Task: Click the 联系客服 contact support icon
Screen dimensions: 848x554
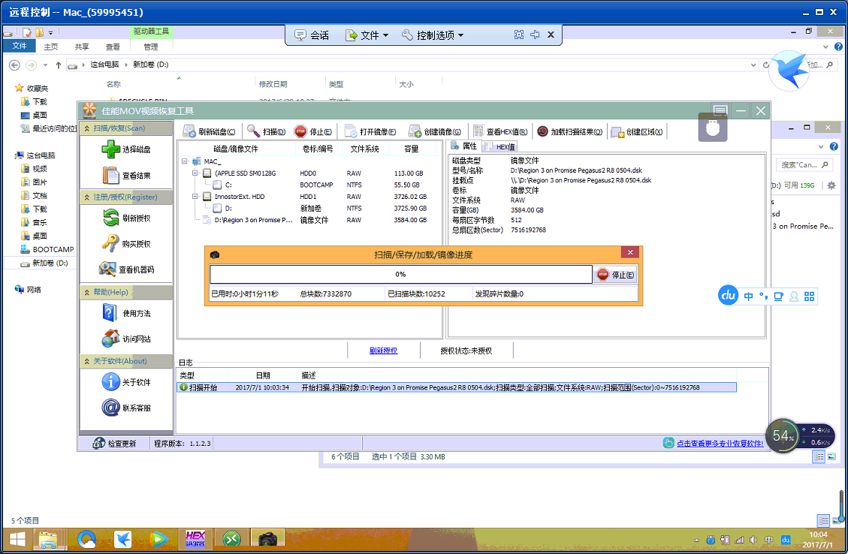Action: point(111,408)
